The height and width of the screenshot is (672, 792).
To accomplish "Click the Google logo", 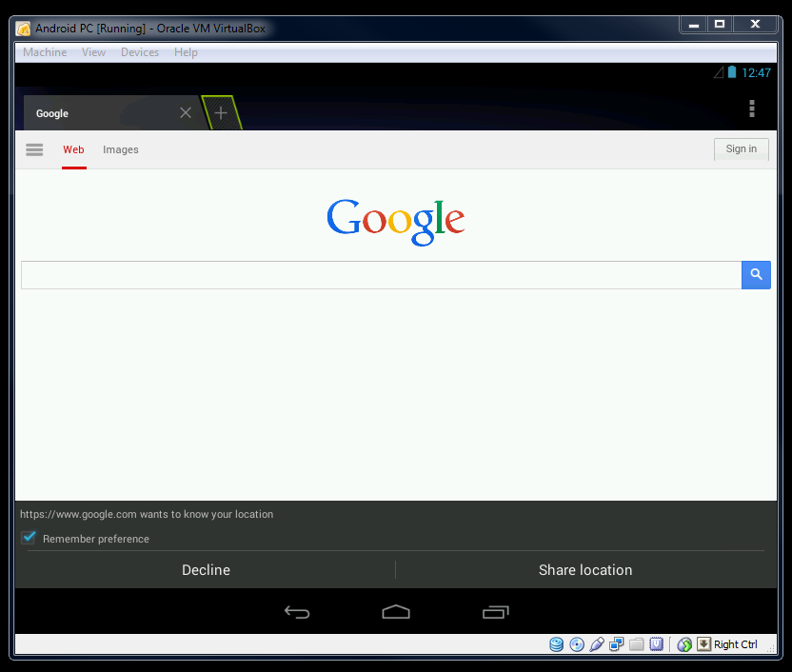I will pos(395,221).
